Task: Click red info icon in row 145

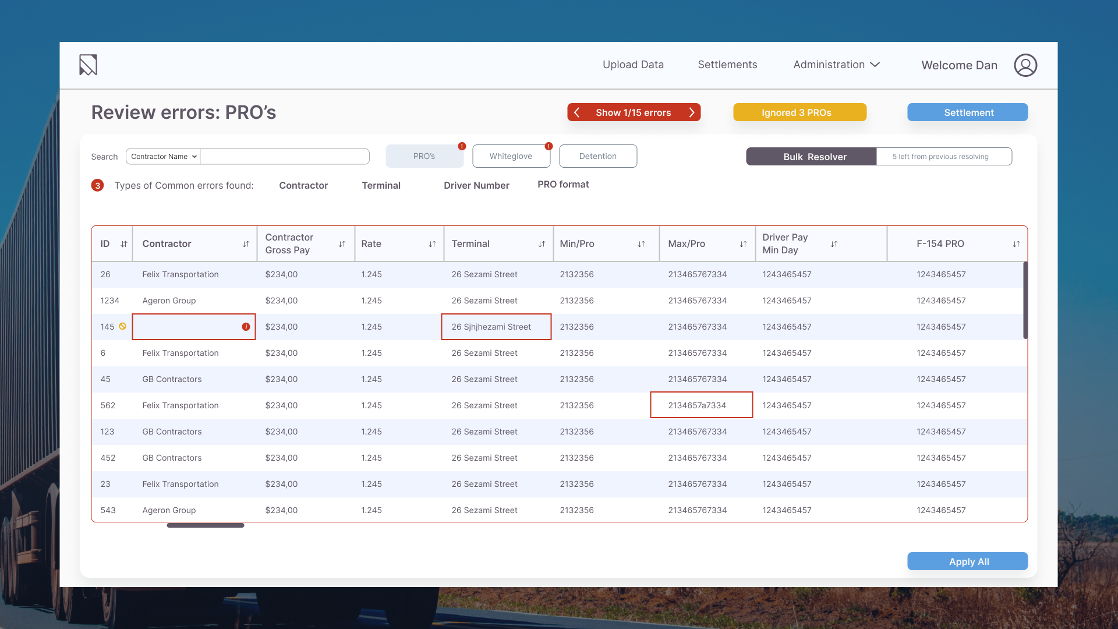Action: pyautogui.click(x=246, y=327)
